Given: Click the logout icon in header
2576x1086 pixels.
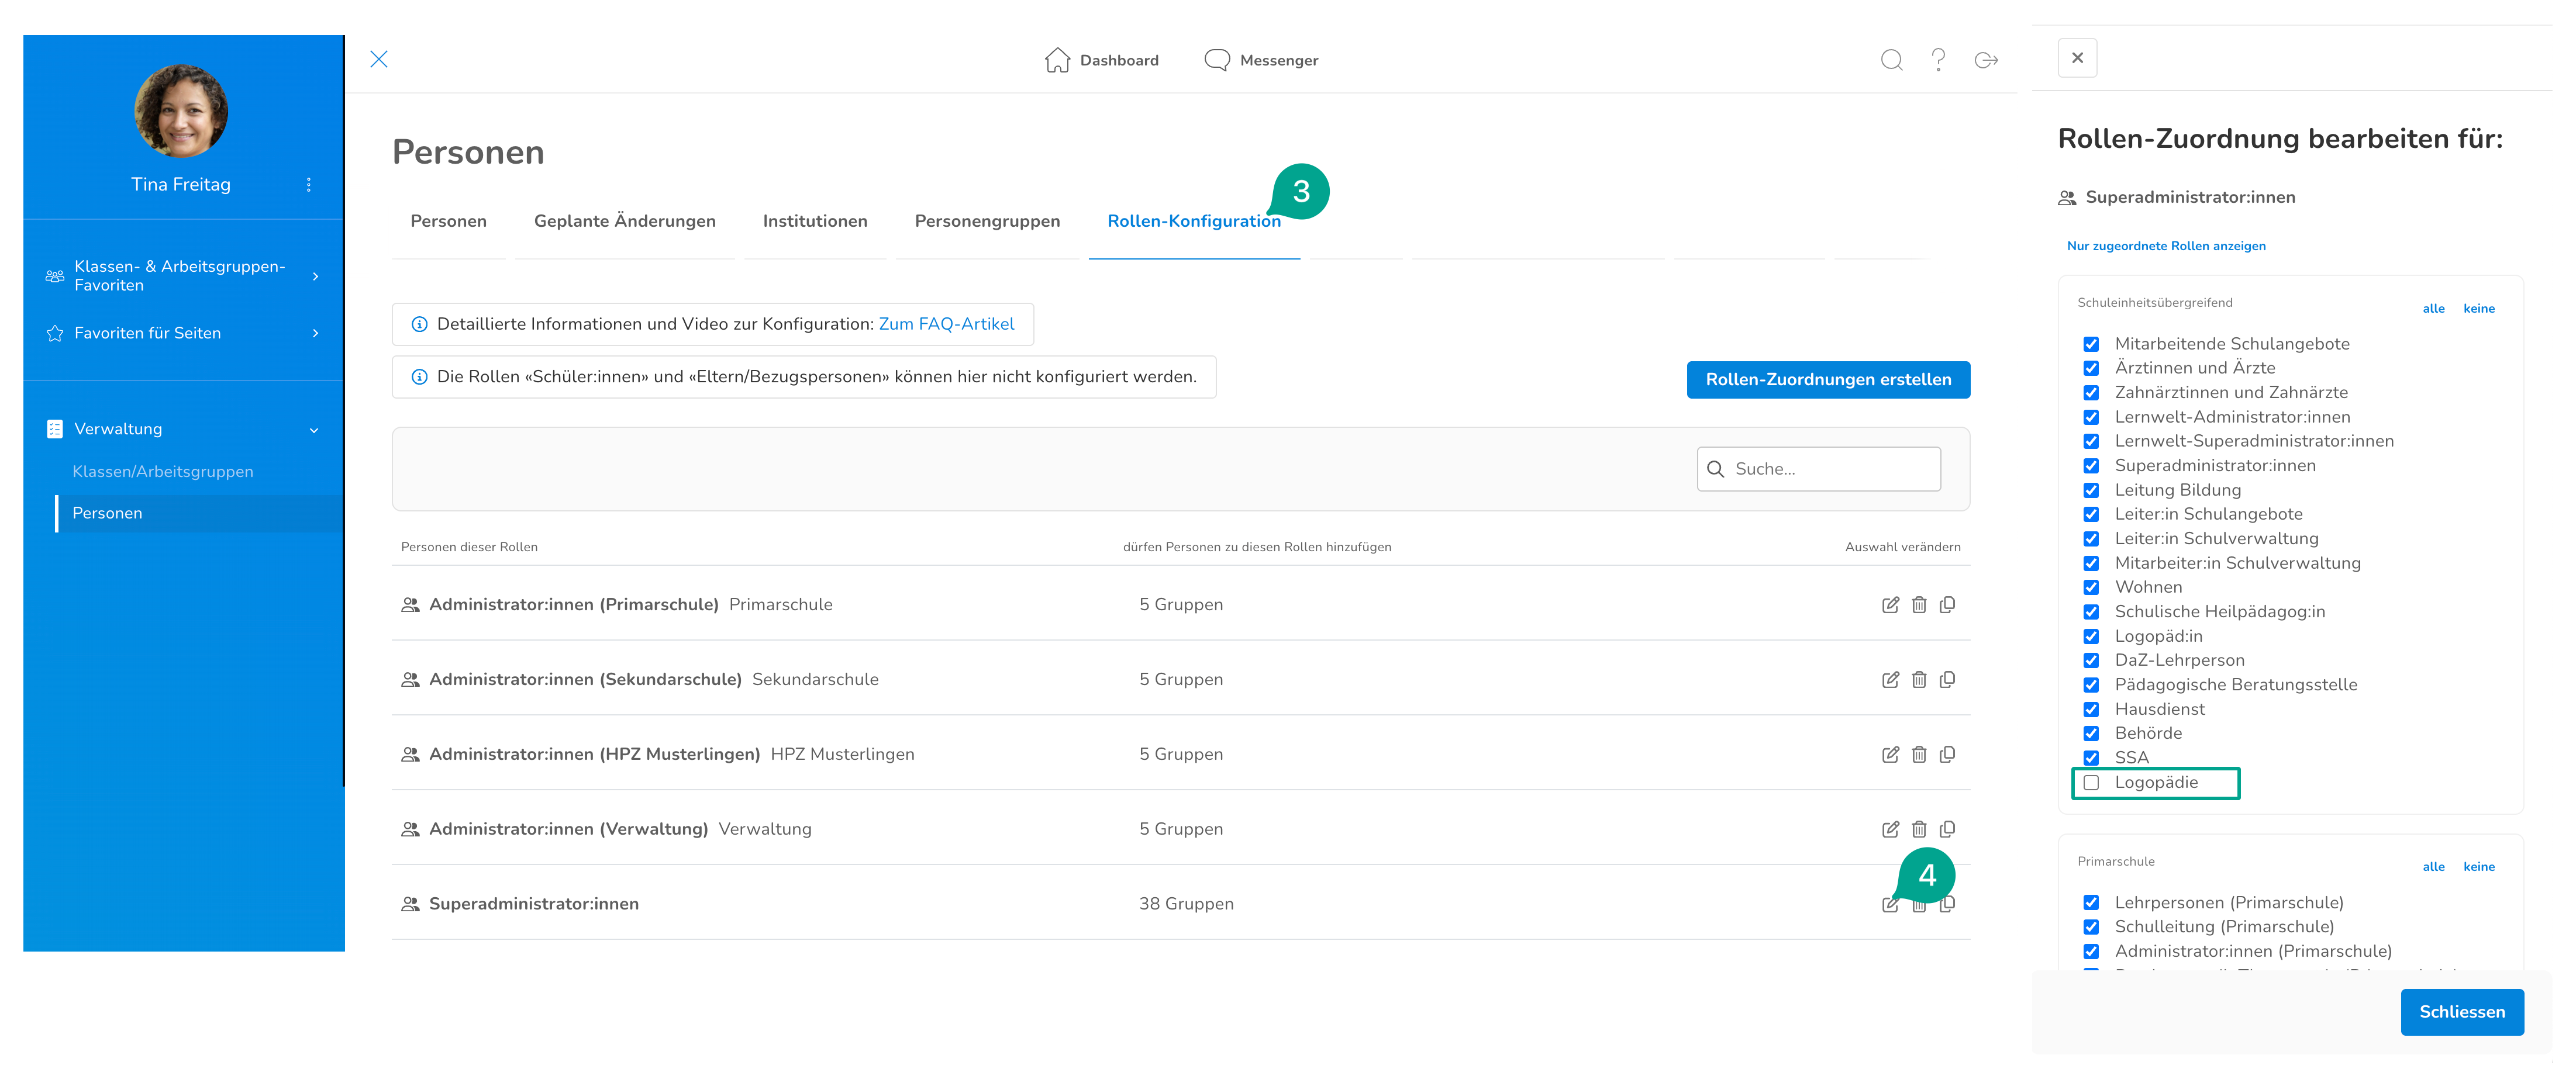Looking at the screenshot, I should [x=1986, y=60].
